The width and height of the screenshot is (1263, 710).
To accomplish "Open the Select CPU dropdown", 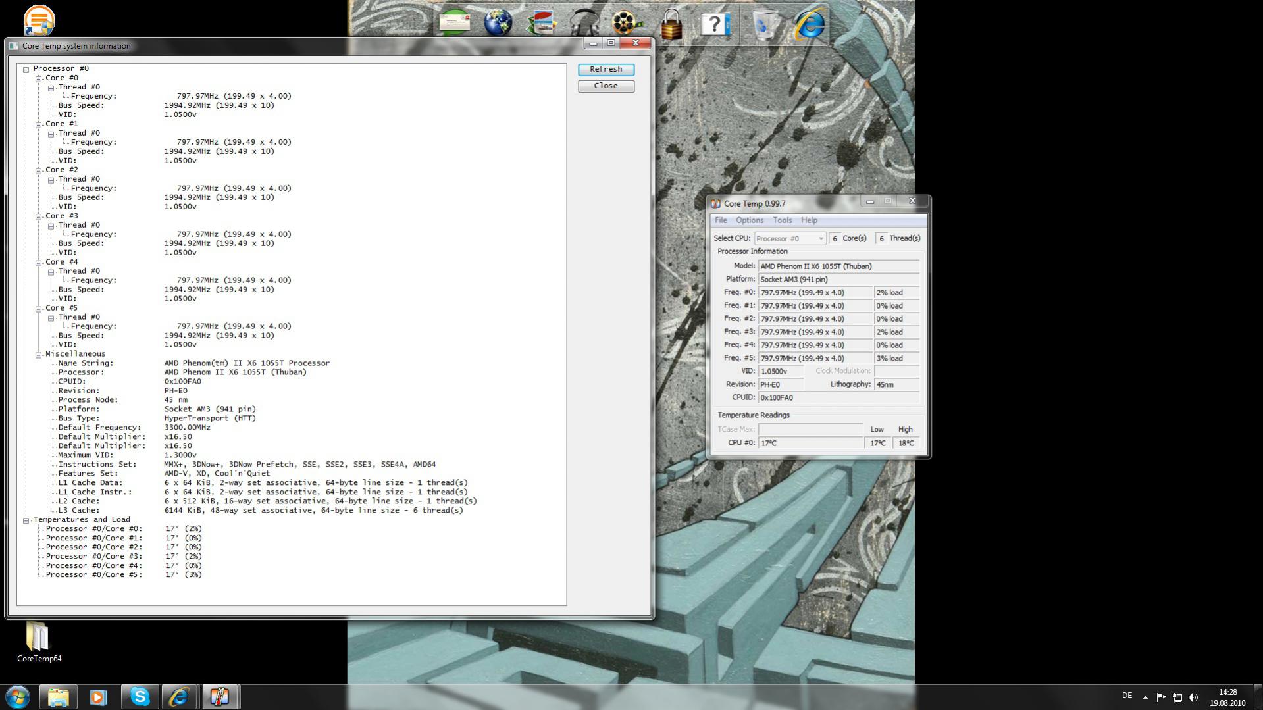I will coord(789,239).
